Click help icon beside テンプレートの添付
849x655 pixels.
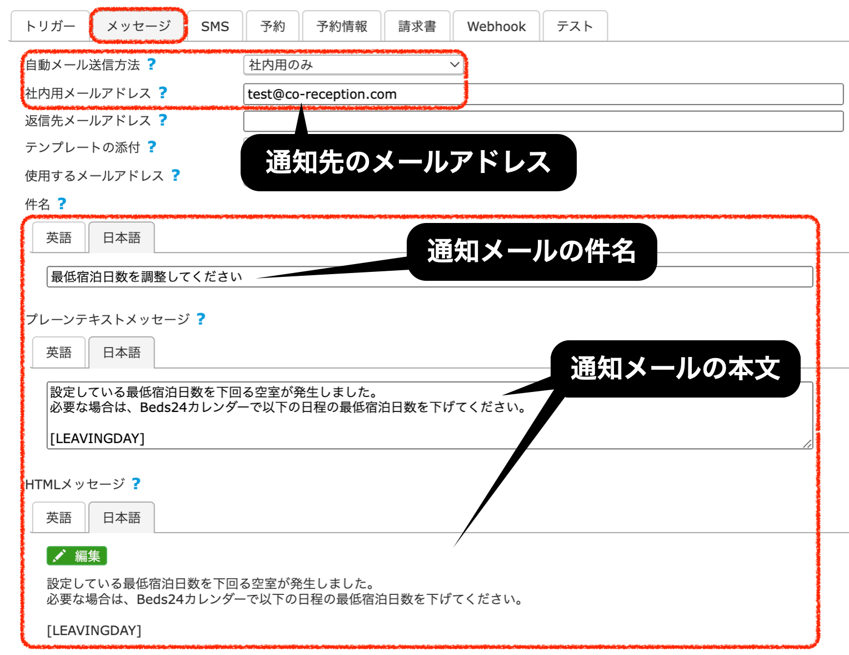(x=152, y=147)
